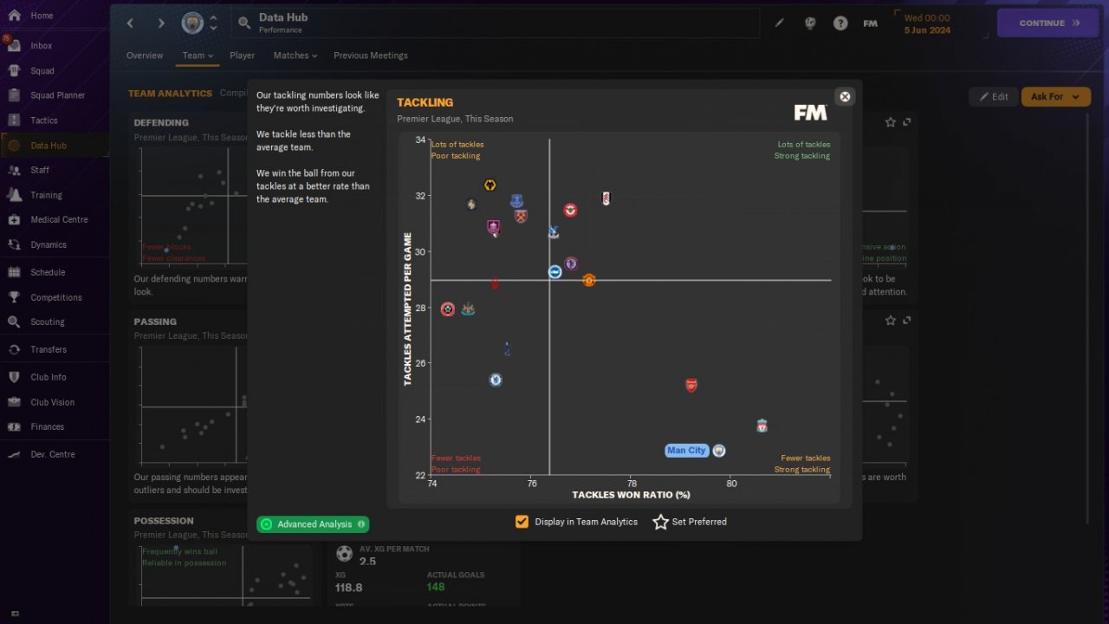Open the Dynamics screen
Viewport: 1109px width, 624px height.
49,245
